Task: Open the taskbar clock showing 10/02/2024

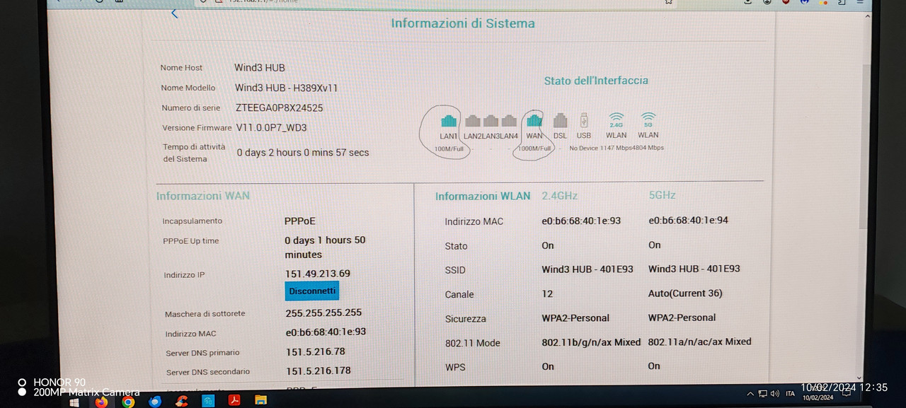Action: tap(818, 393)
